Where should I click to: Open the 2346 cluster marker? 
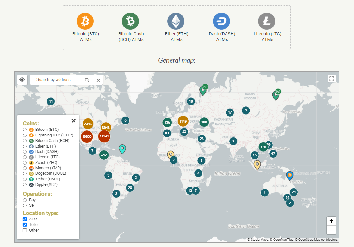tap(88, 124)
